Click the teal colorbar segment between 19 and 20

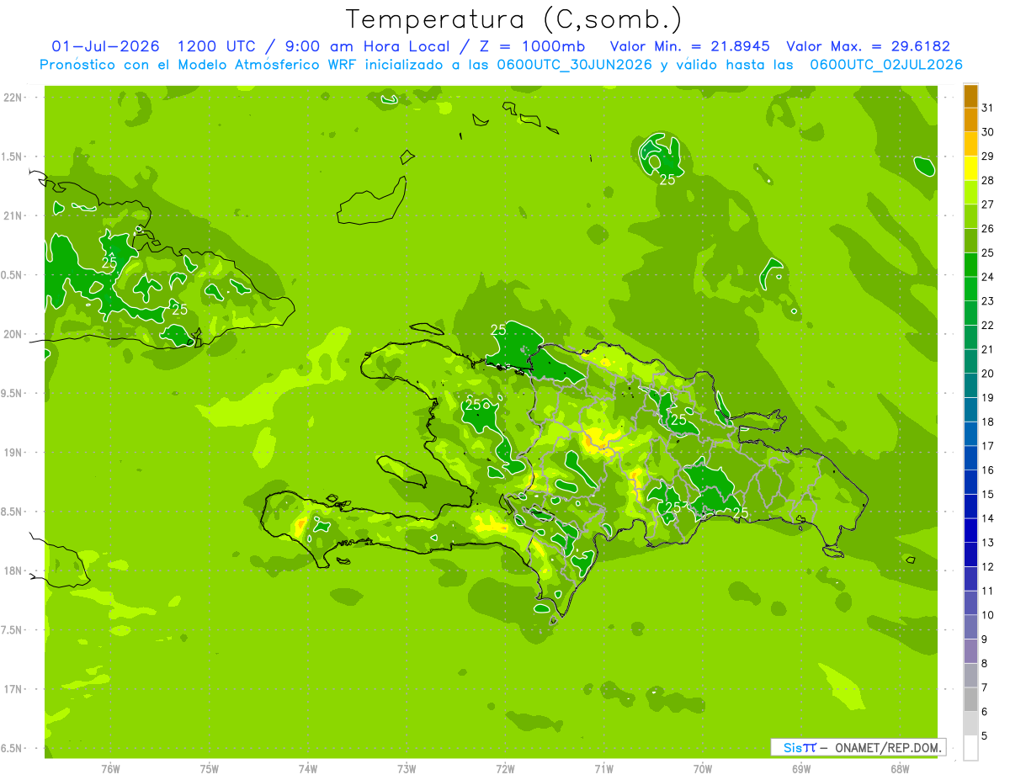(x=970, y=385)
